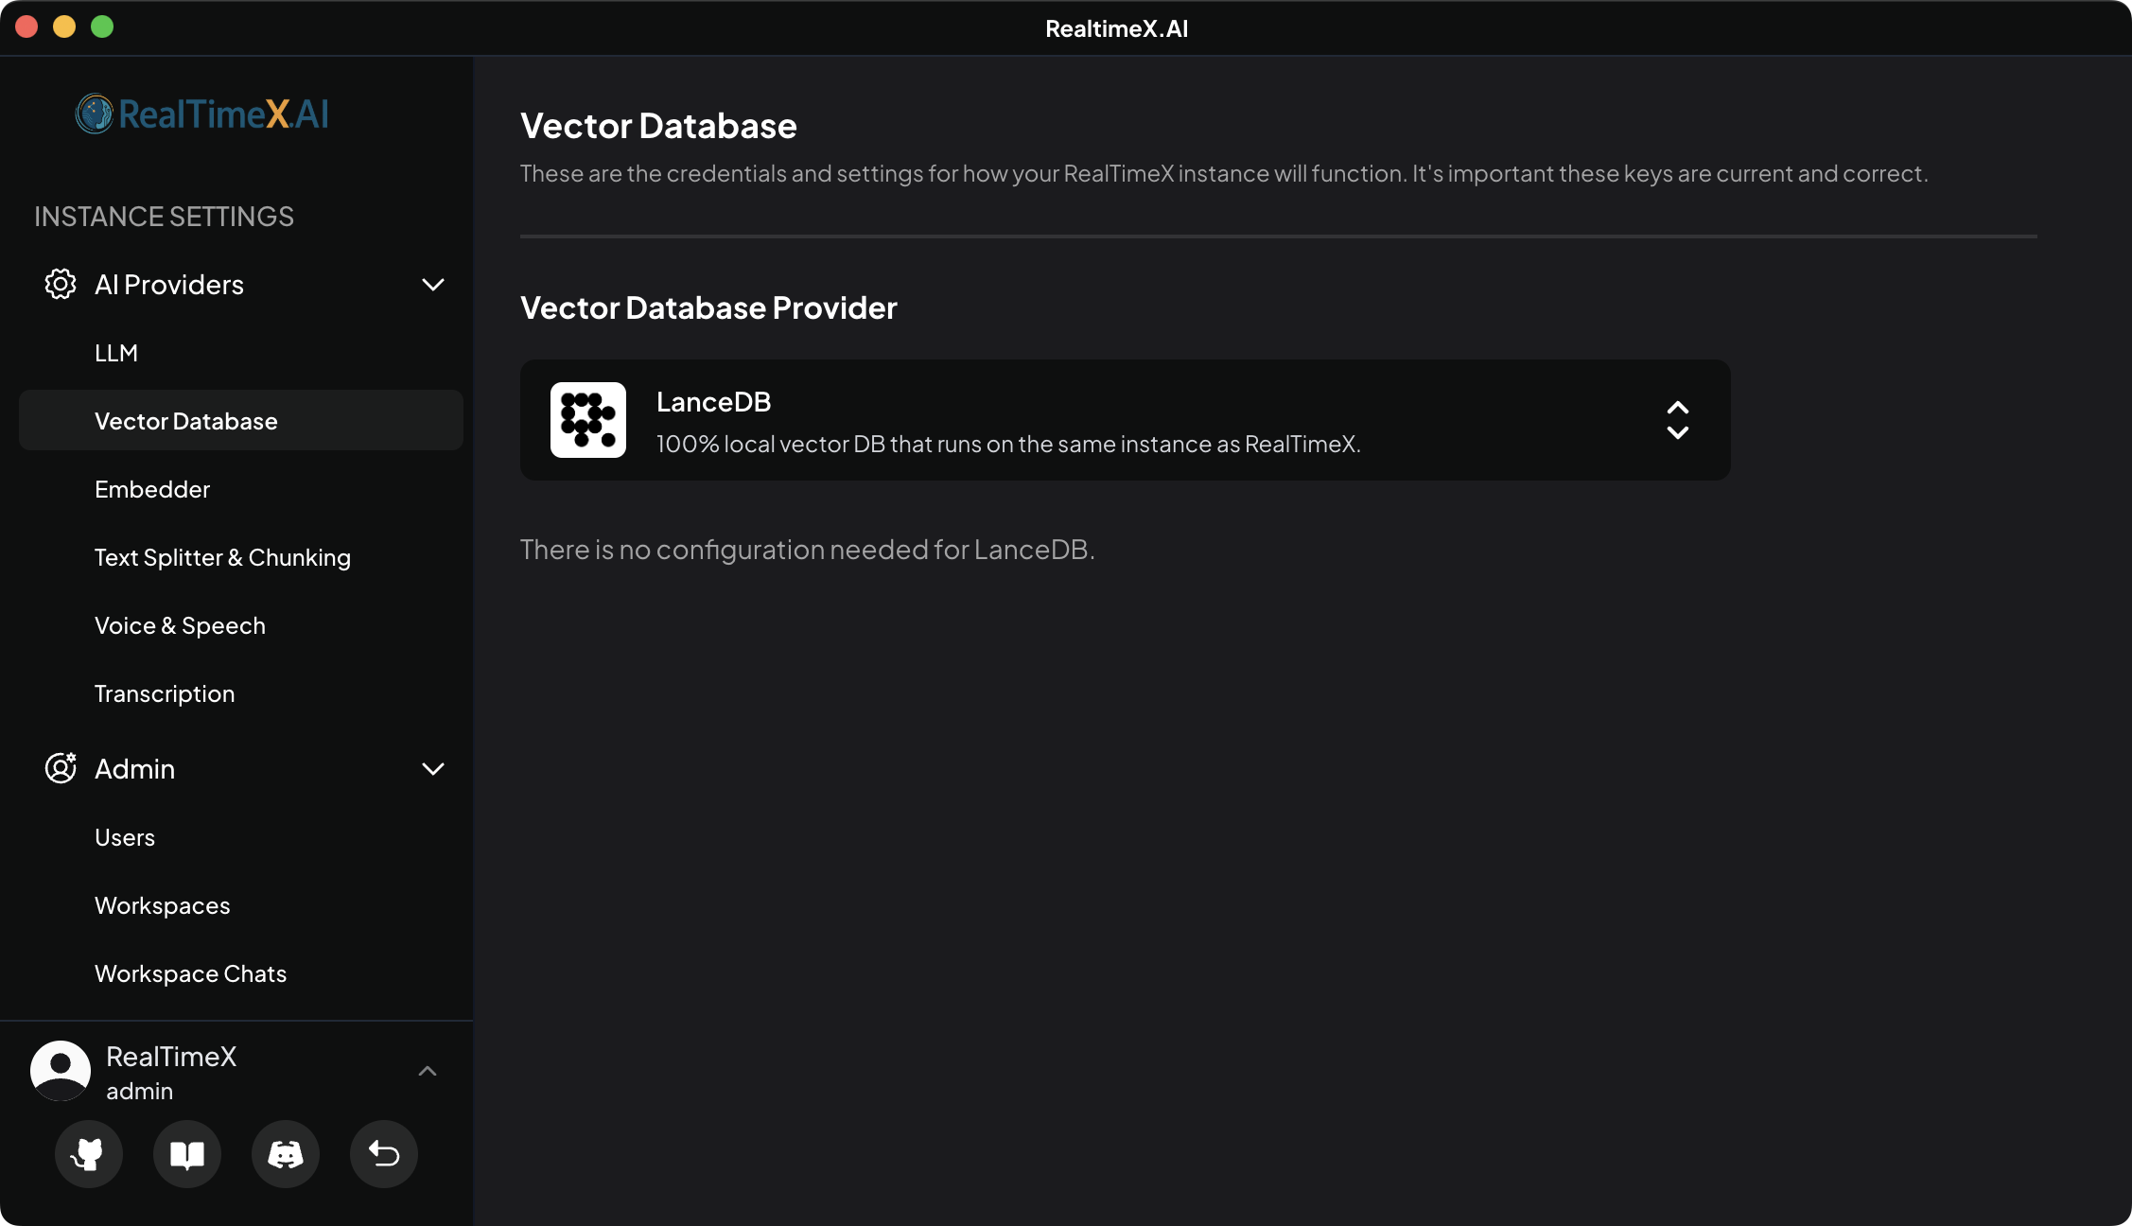Open the Voice & Speech settings

[x=179, y=624]
